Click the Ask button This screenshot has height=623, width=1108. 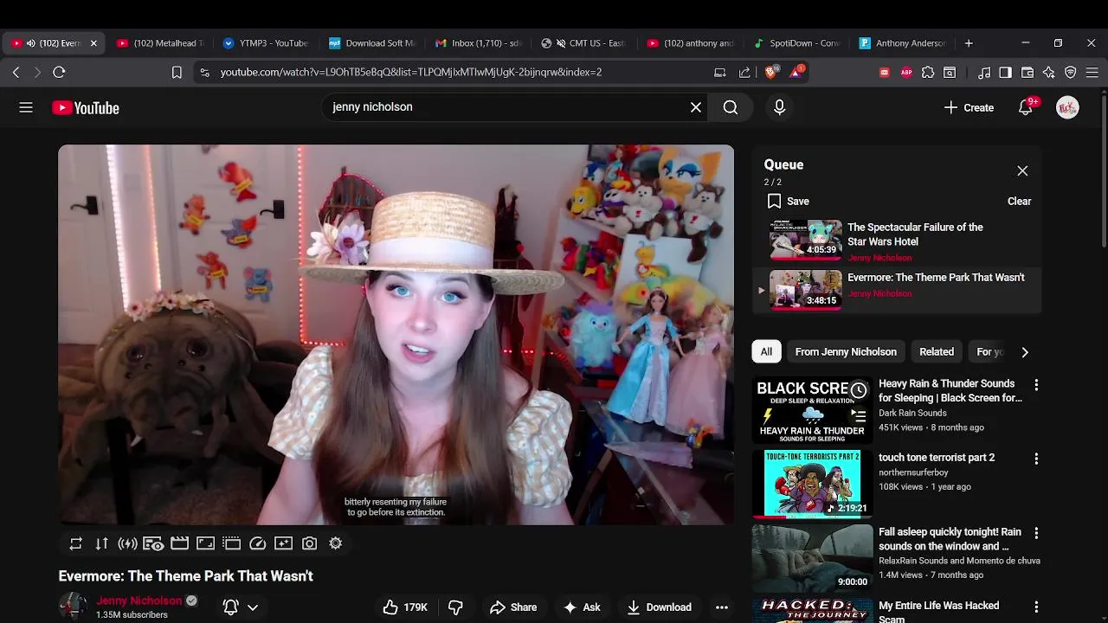582,607
